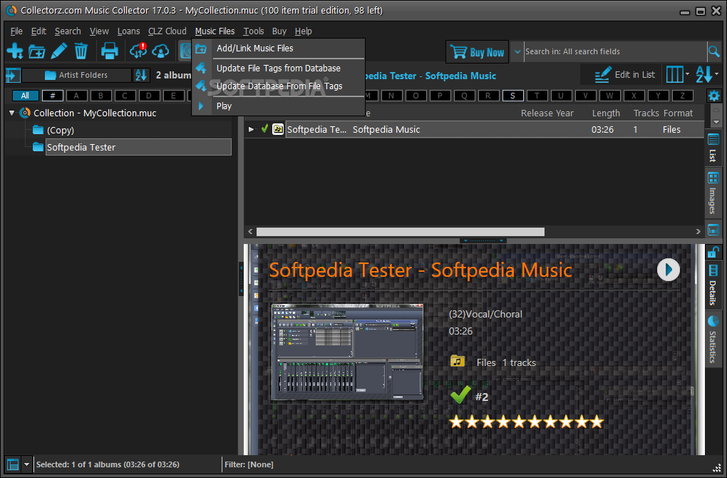
Task: Filter albums by letter P
Action: pos(440,96)
